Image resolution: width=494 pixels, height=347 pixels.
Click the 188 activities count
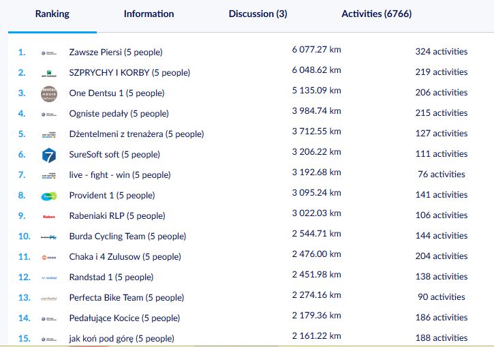coord(442,338)
